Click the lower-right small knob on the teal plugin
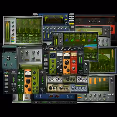Image resolution: width=117 pixels, height=117 pixels. click(11, 65)
